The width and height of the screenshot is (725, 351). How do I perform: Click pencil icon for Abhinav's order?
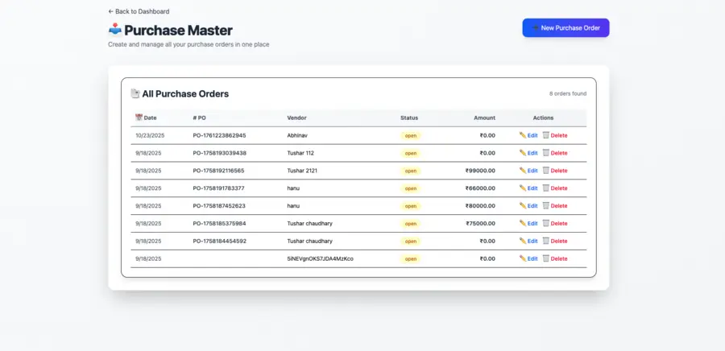523,135
